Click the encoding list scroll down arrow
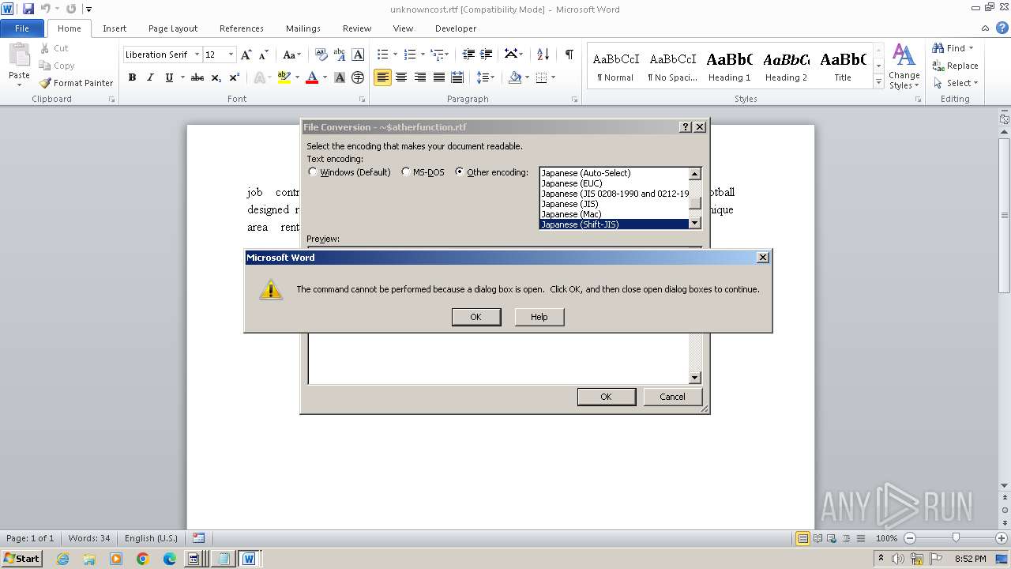1011x569 pixels. click(x=695, y=224)
